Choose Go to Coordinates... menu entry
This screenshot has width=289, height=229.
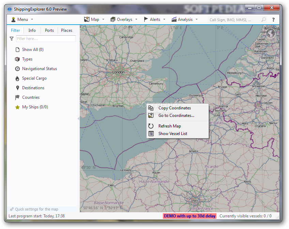pyautogui.click(x=178, y=116)
